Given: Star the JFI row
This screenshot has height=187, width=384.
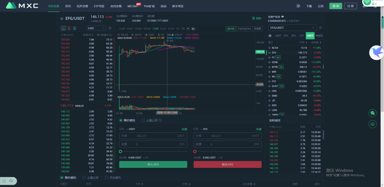Looking at the screenshot, I should click(x=270, y=100).
